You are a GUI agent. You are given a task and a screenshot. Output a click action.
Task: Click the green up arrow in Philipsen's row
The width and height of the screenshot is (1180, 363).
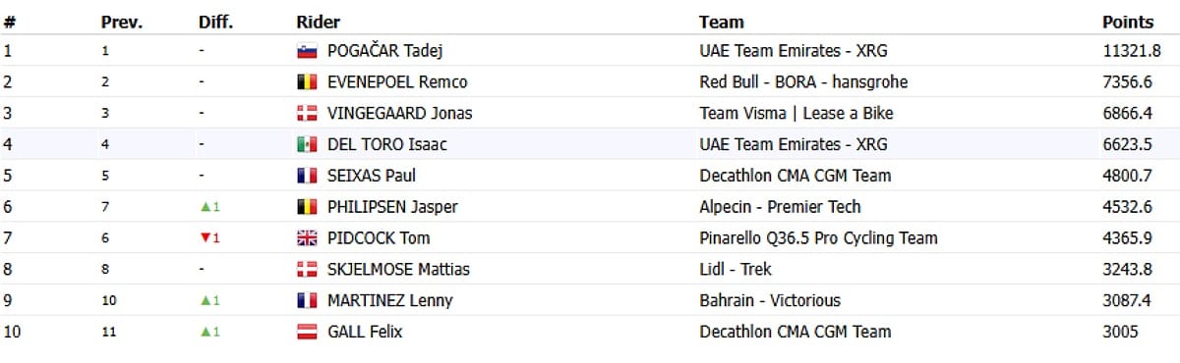pyautogui.click(x=205, y=207)
